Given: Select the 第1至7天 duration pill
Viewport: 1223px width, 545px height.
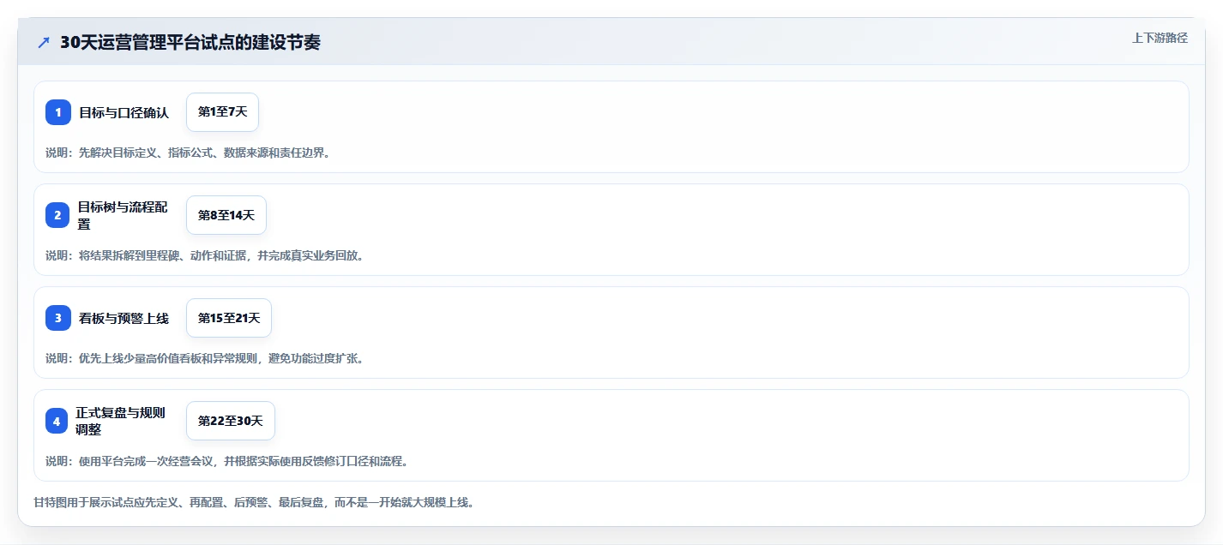Looking at the screenshot, I should 222,112.
